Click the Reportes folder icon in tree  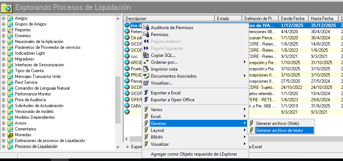[10, 30]
